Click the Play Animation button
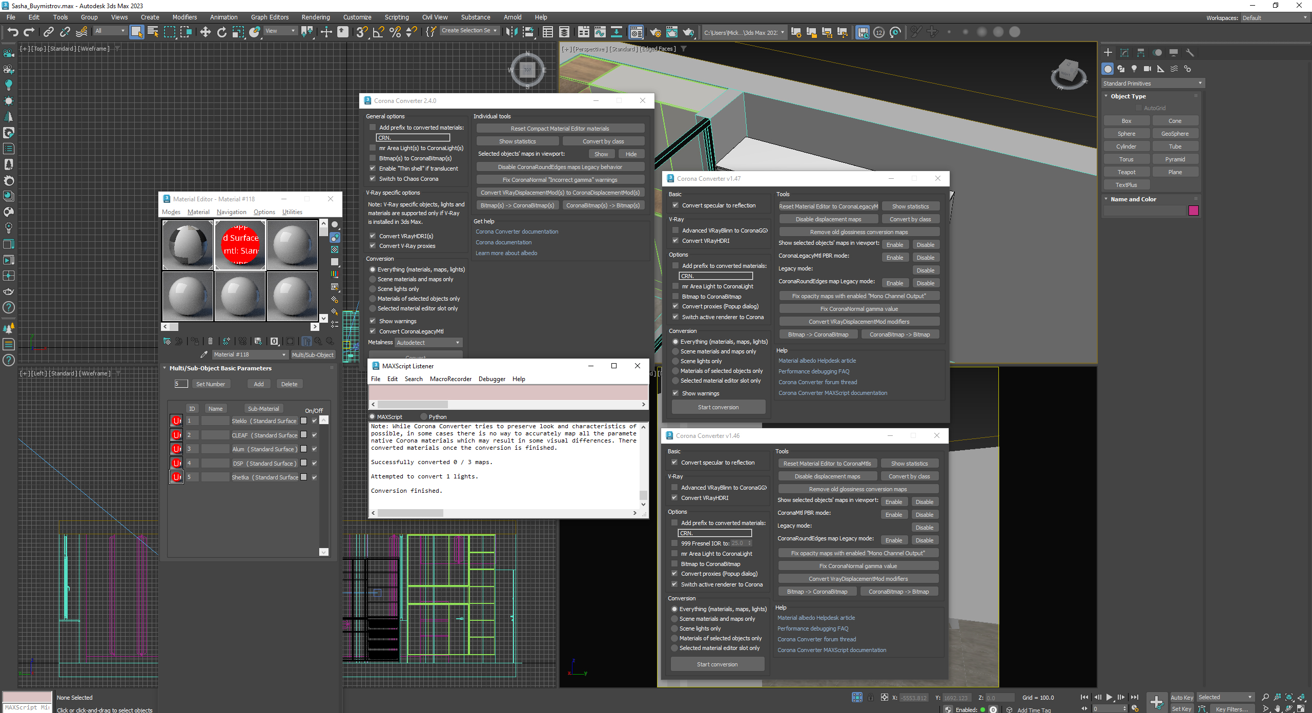The image size is (1312, 713). point(1109,697)
